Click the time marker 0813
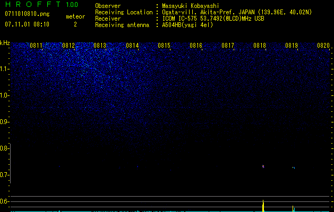Screen dimensions: 334x212 (x=100, y=46)
